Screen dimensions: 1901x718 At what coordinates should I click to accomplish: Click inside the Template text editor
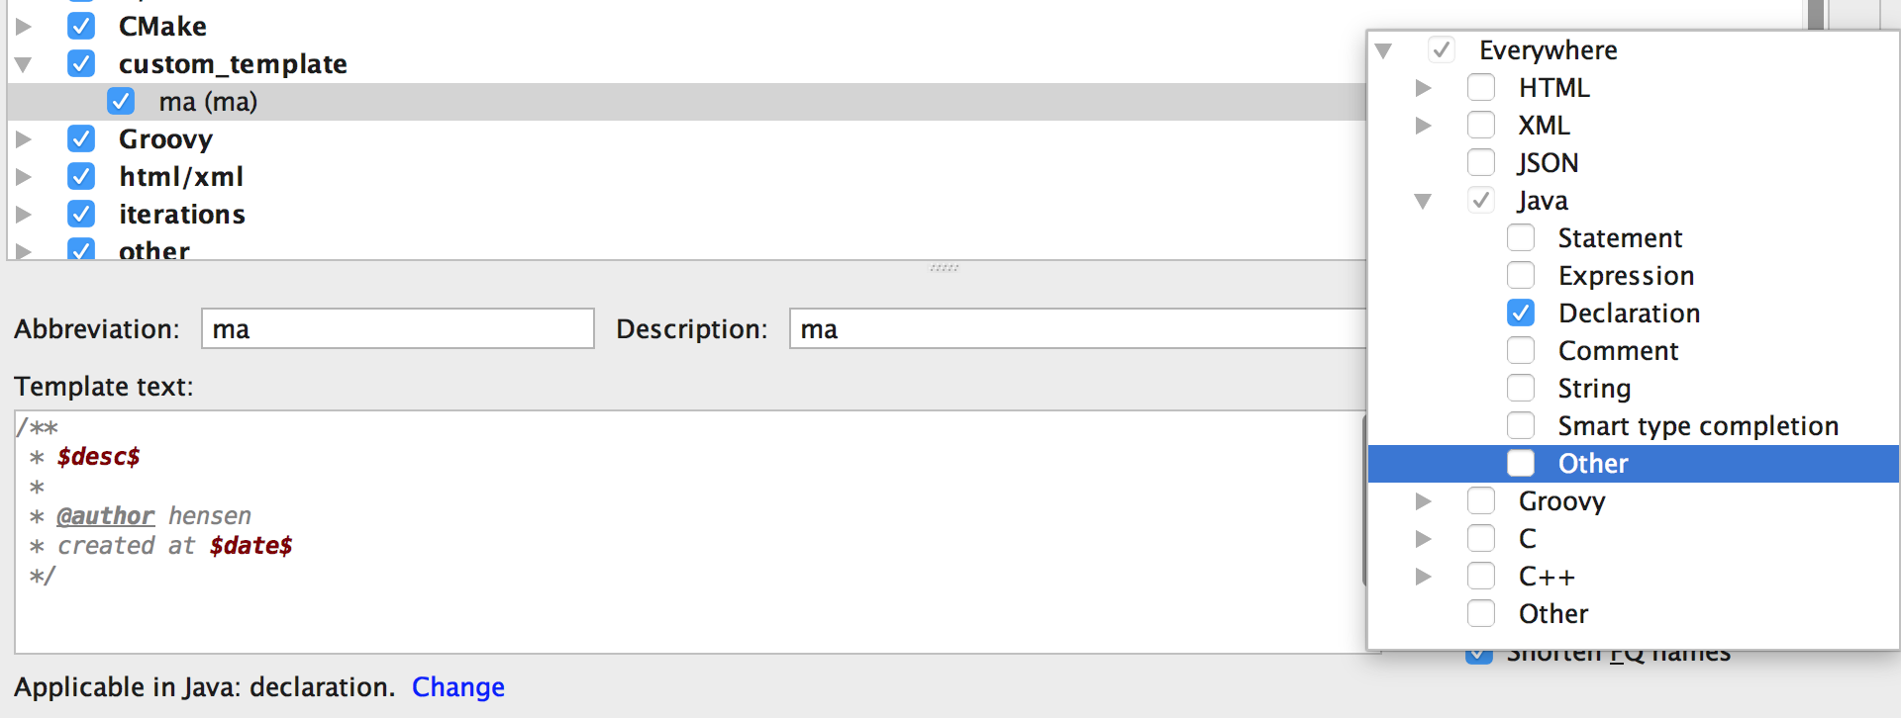[x=690, y=532]
